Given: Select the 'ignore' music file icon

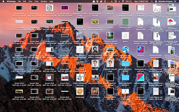Looking at the screenshot, I should point(125,36).
